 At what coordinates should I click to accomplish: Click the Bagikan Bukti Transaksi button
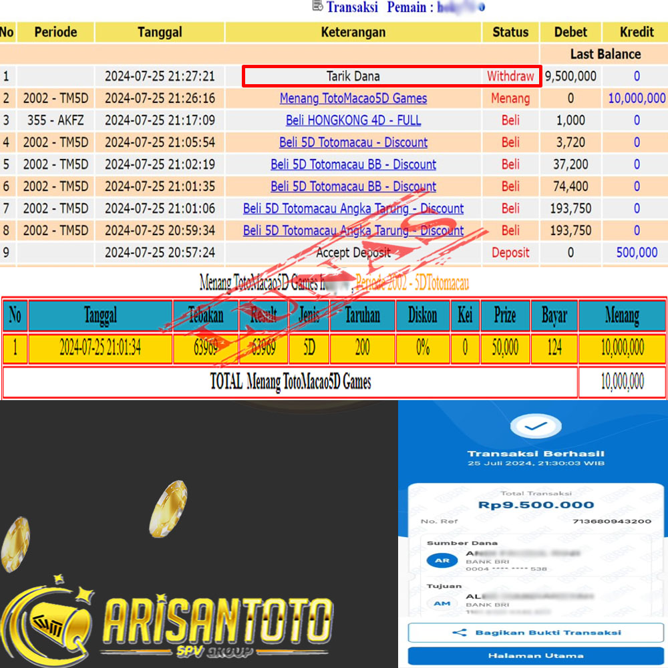pyautogui.click(x=536, y=632)
